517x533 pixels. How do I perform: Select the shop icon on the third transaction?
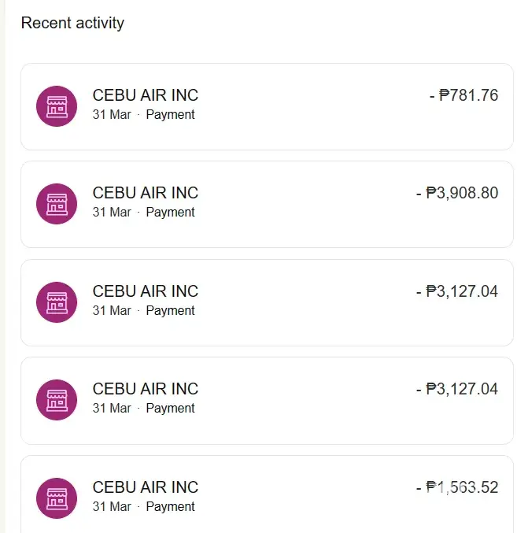coord(57,302)
